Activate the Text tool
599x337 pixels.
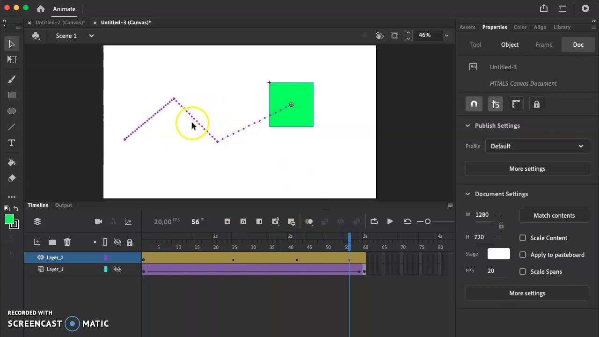point(12,143)
